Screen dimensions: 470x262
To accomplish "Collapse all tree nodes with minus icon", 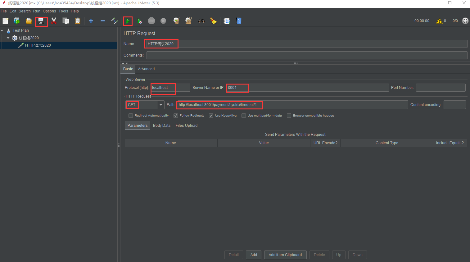I will pyautogui.click(x=103, y=21).
